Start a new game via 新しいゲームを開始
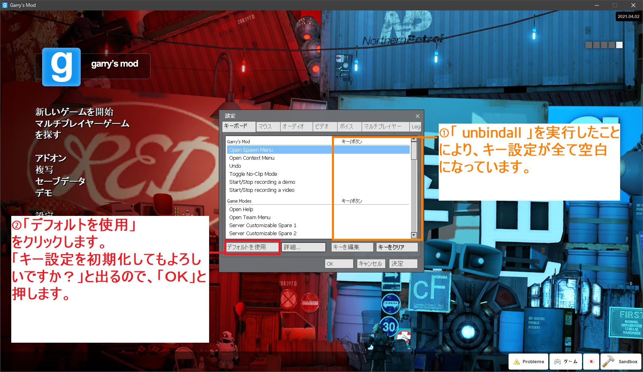The height and width of the screenshot is (372, 643). click(x=74, y=112)
